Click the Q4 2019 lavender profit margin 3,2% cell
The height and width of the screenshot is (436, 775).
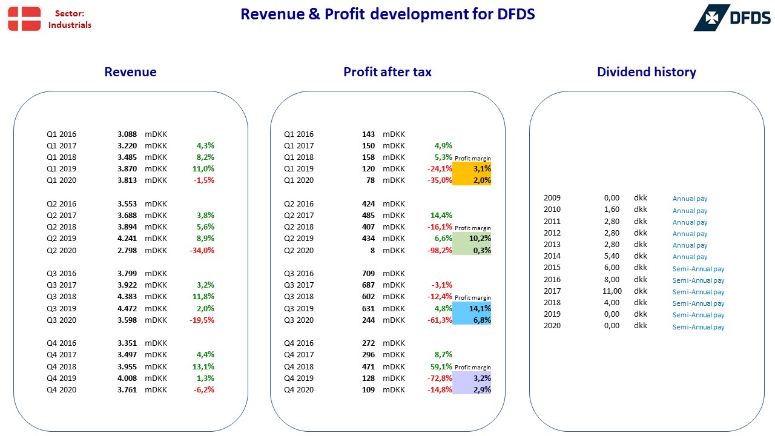472,378
